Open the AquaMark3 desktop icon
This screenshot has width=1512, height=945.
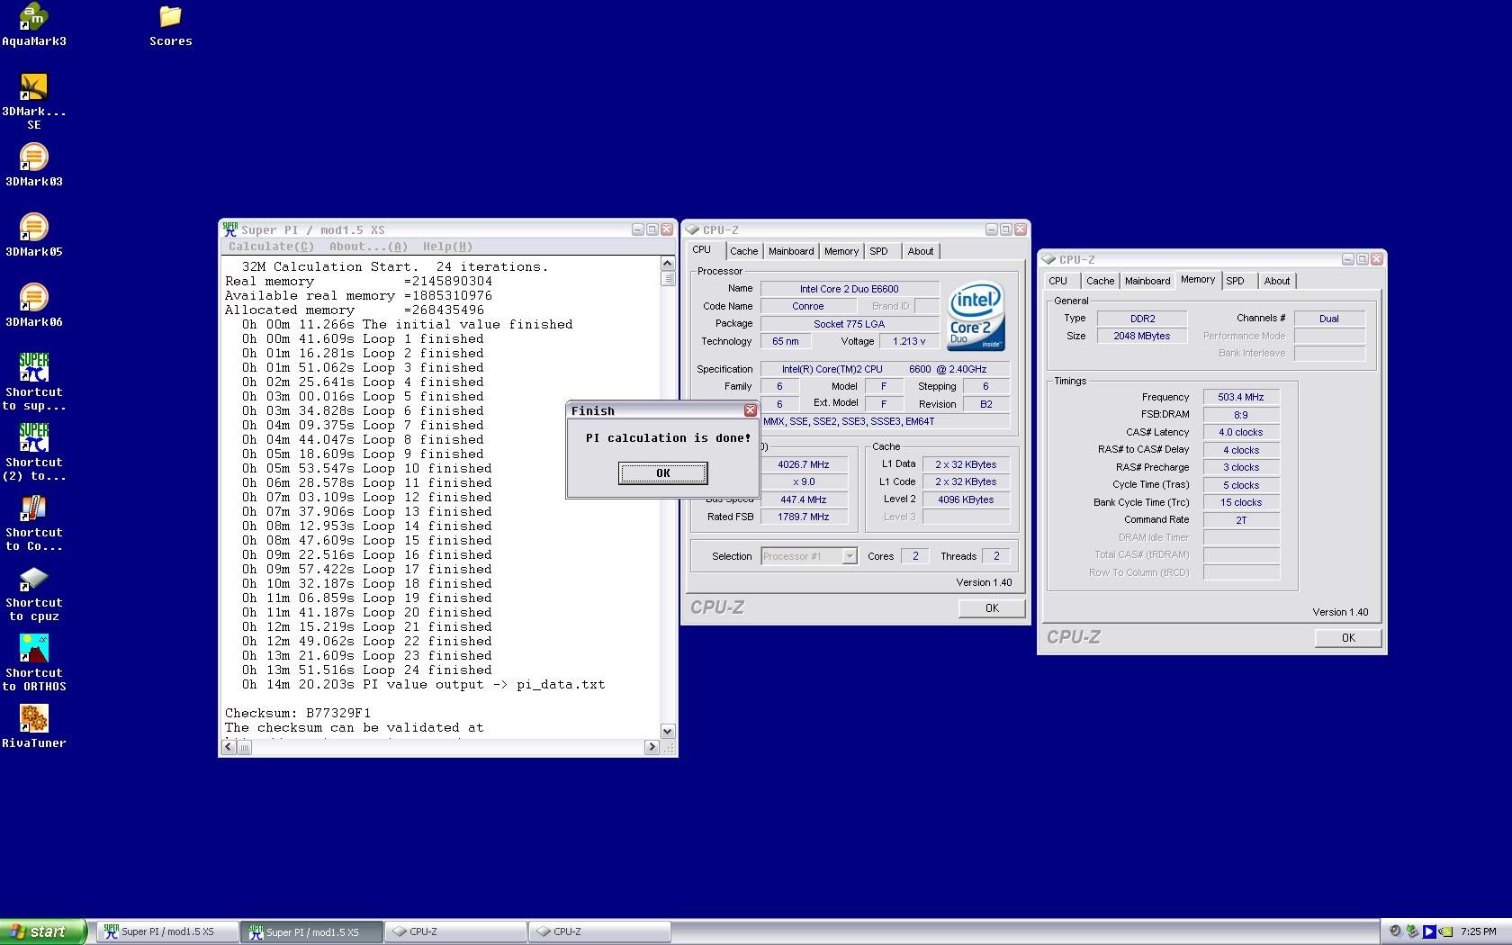click(x=33, y=25)
